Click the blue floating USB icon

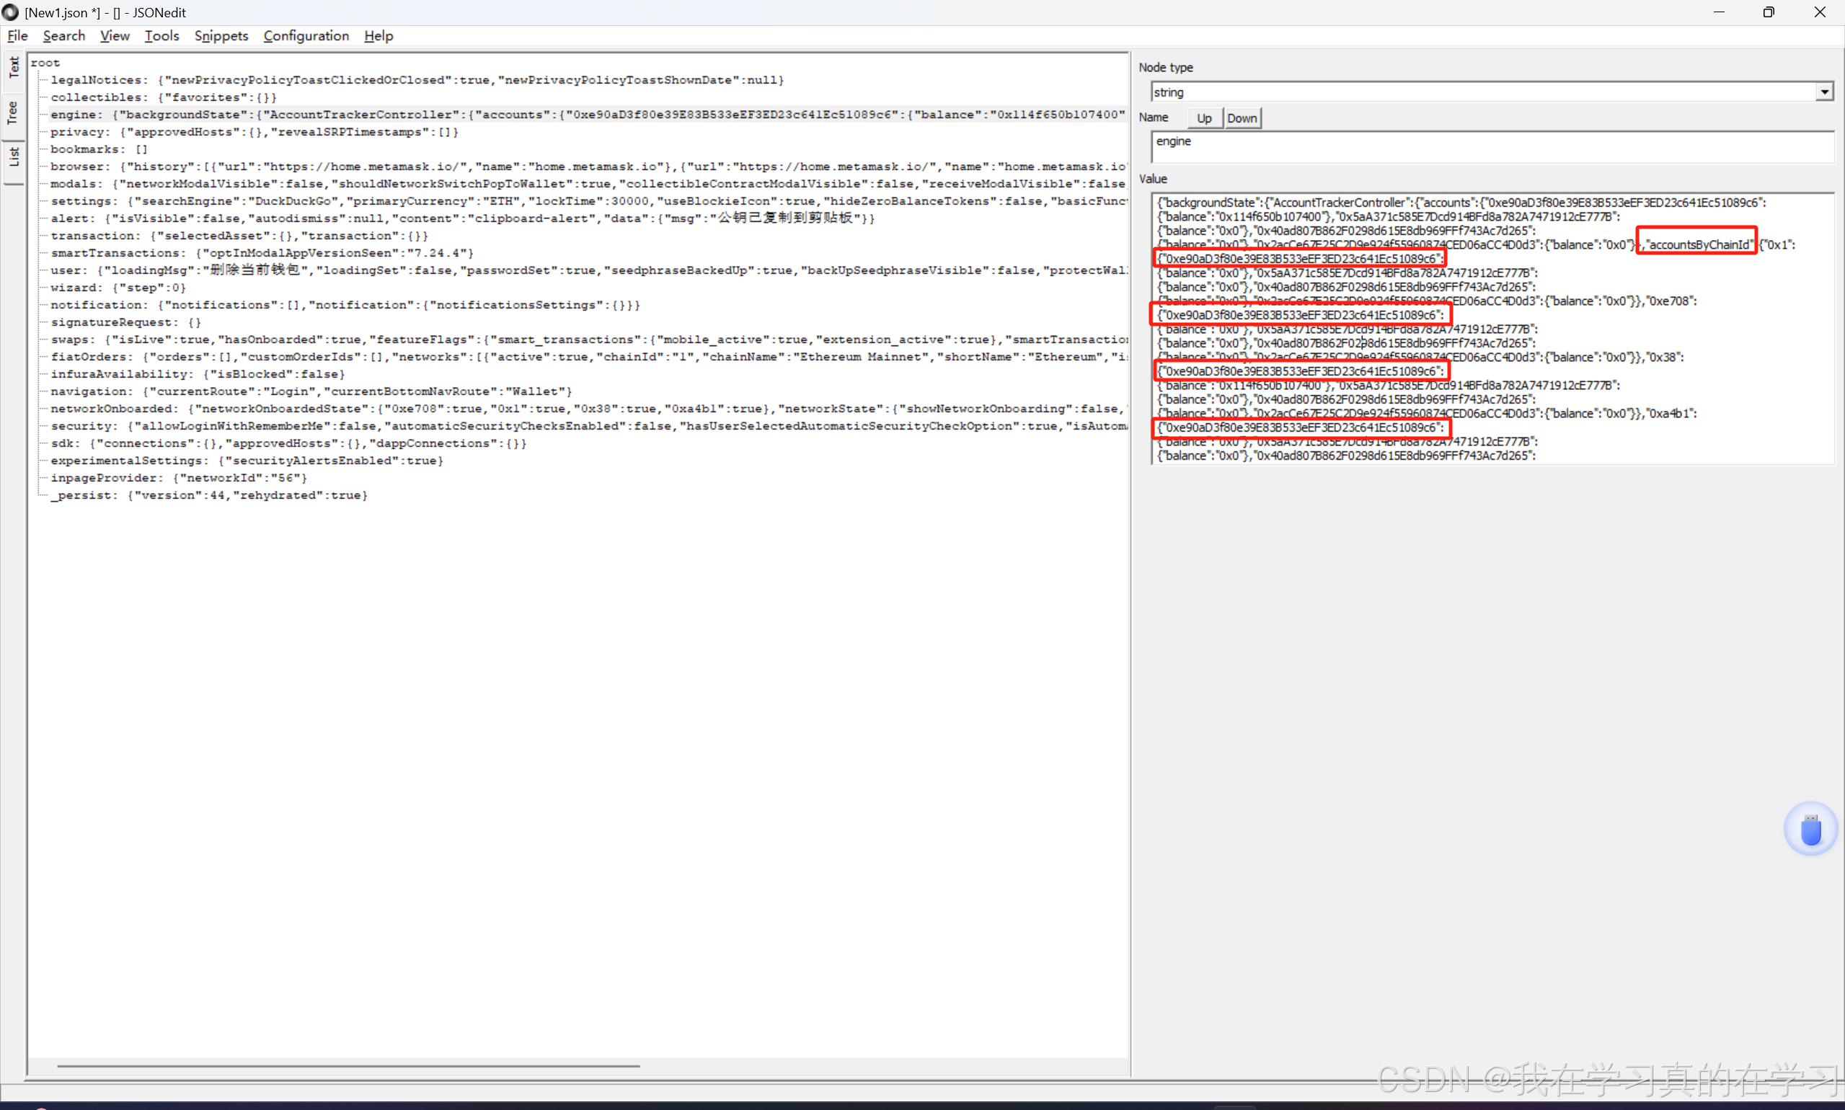[1810, 829]
